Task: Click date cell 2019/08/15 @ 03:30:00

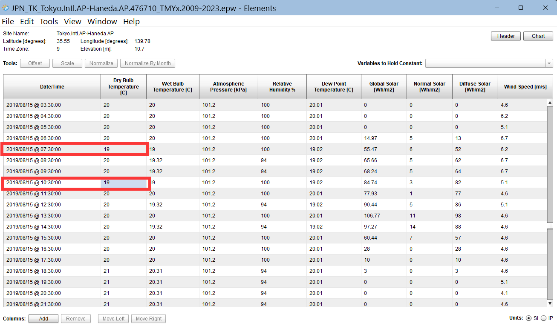Action: tap(52, 105)
